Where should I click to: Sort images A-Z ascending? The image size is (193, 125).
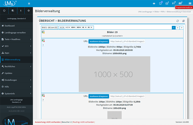click(62, 28)
